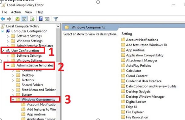Click the Export List toolbar icon
This screenshot has width=185, height=120.
(x=32, y=19)
